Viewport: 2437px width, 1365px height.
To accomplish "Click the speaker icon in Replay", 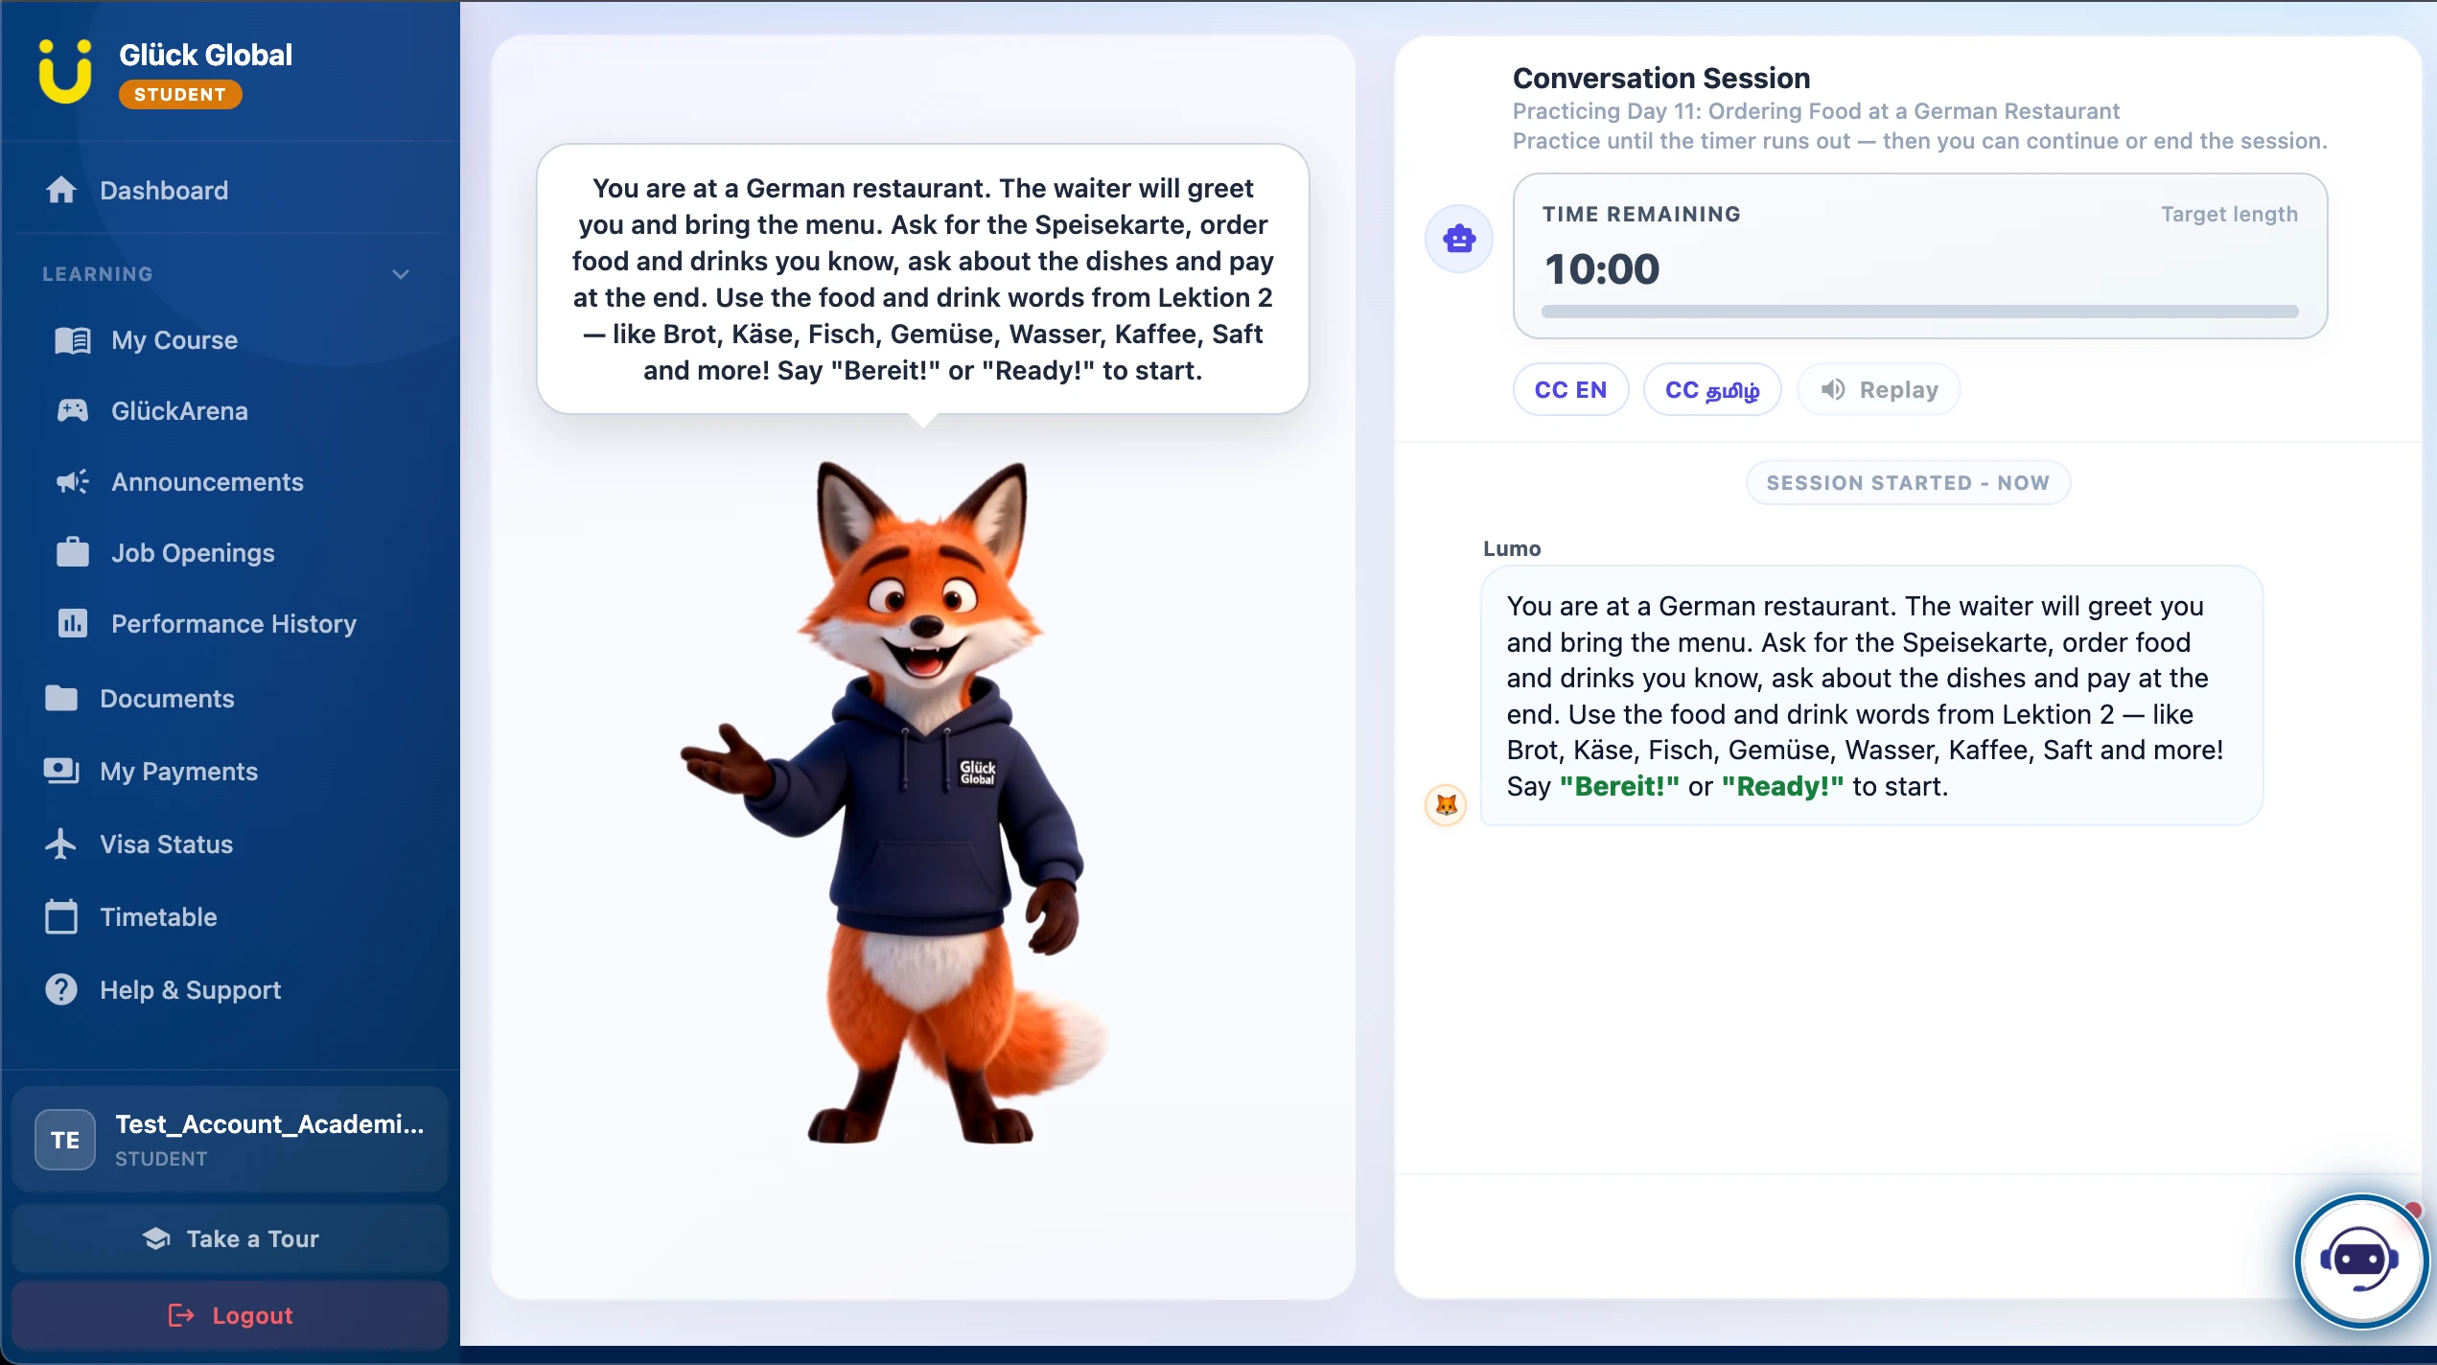I will (1832, 389).
